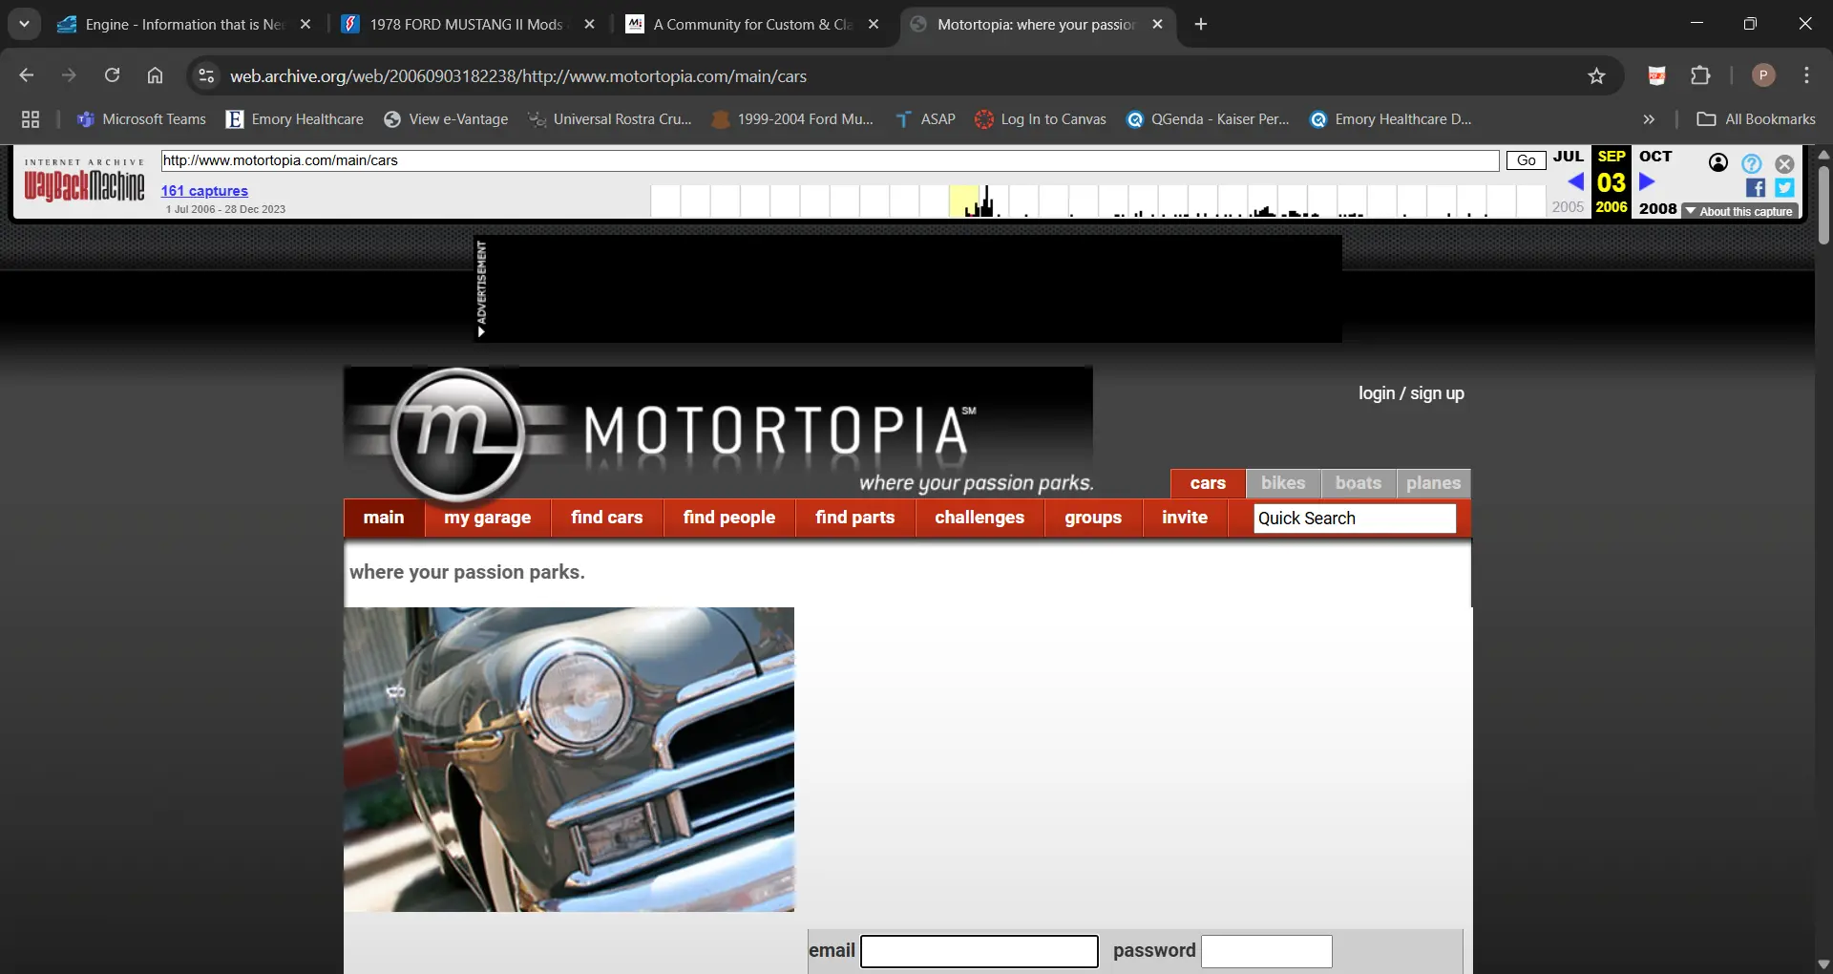Open the Microsoft Teams bookmark
The image size is (1833, 974).
click(141, 119)
